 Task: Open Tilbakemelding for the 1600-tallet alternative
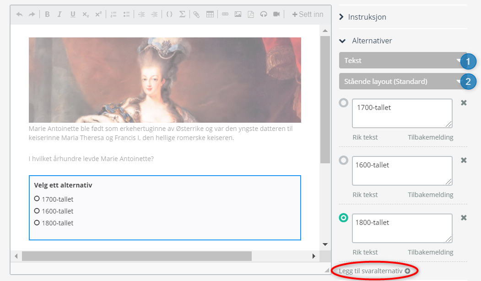(x=430, y=195)
